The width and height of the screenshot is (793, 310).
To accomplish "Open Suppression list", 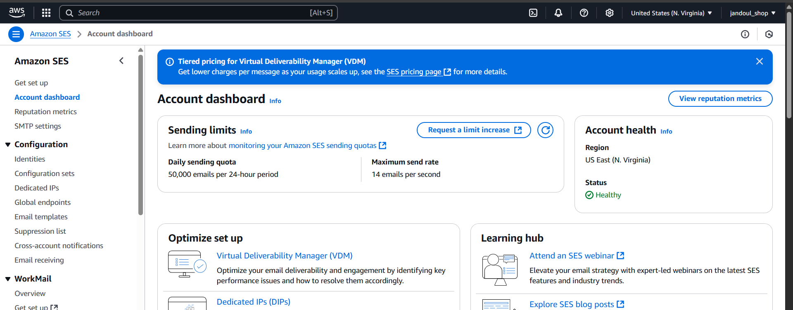I will click(40, 231).
